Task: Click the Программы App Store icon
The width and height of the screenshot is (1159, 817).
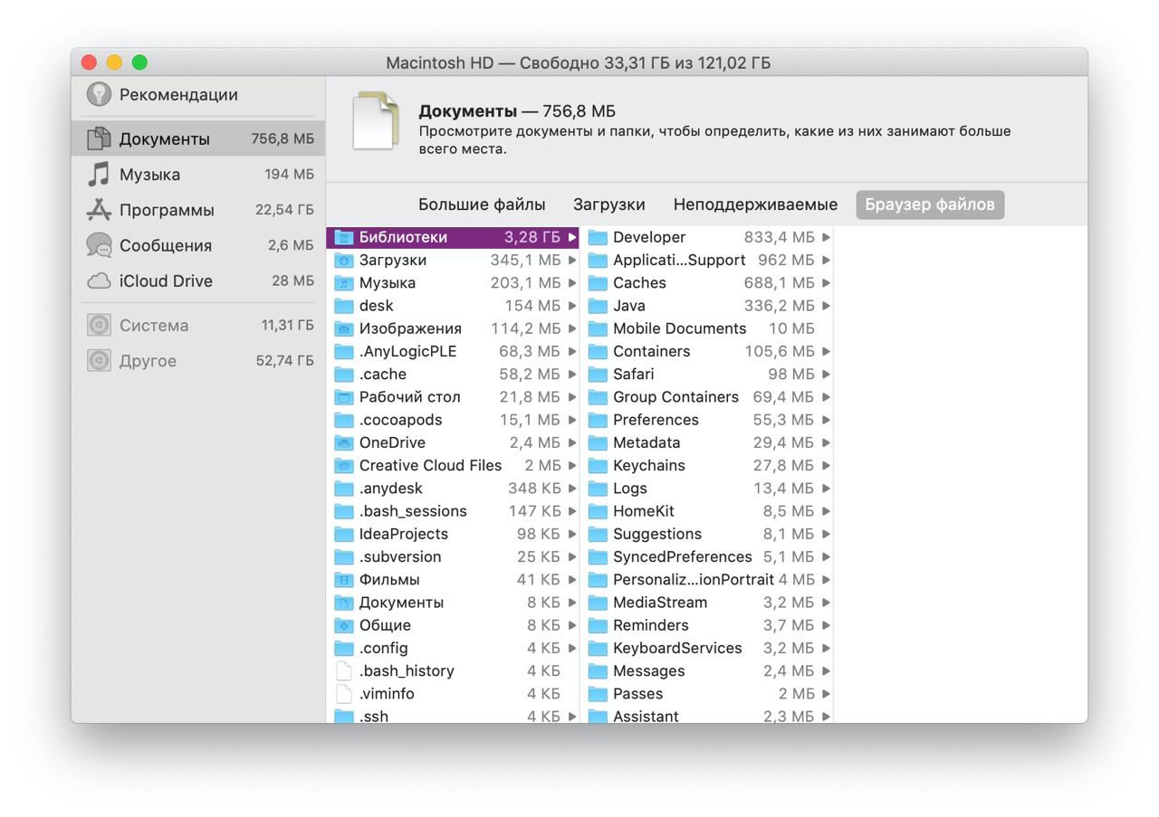Action: [99, 209]
